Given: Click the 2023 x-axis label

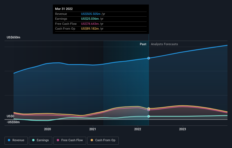Looking at the screenshot, I should [x=183, y=129].
